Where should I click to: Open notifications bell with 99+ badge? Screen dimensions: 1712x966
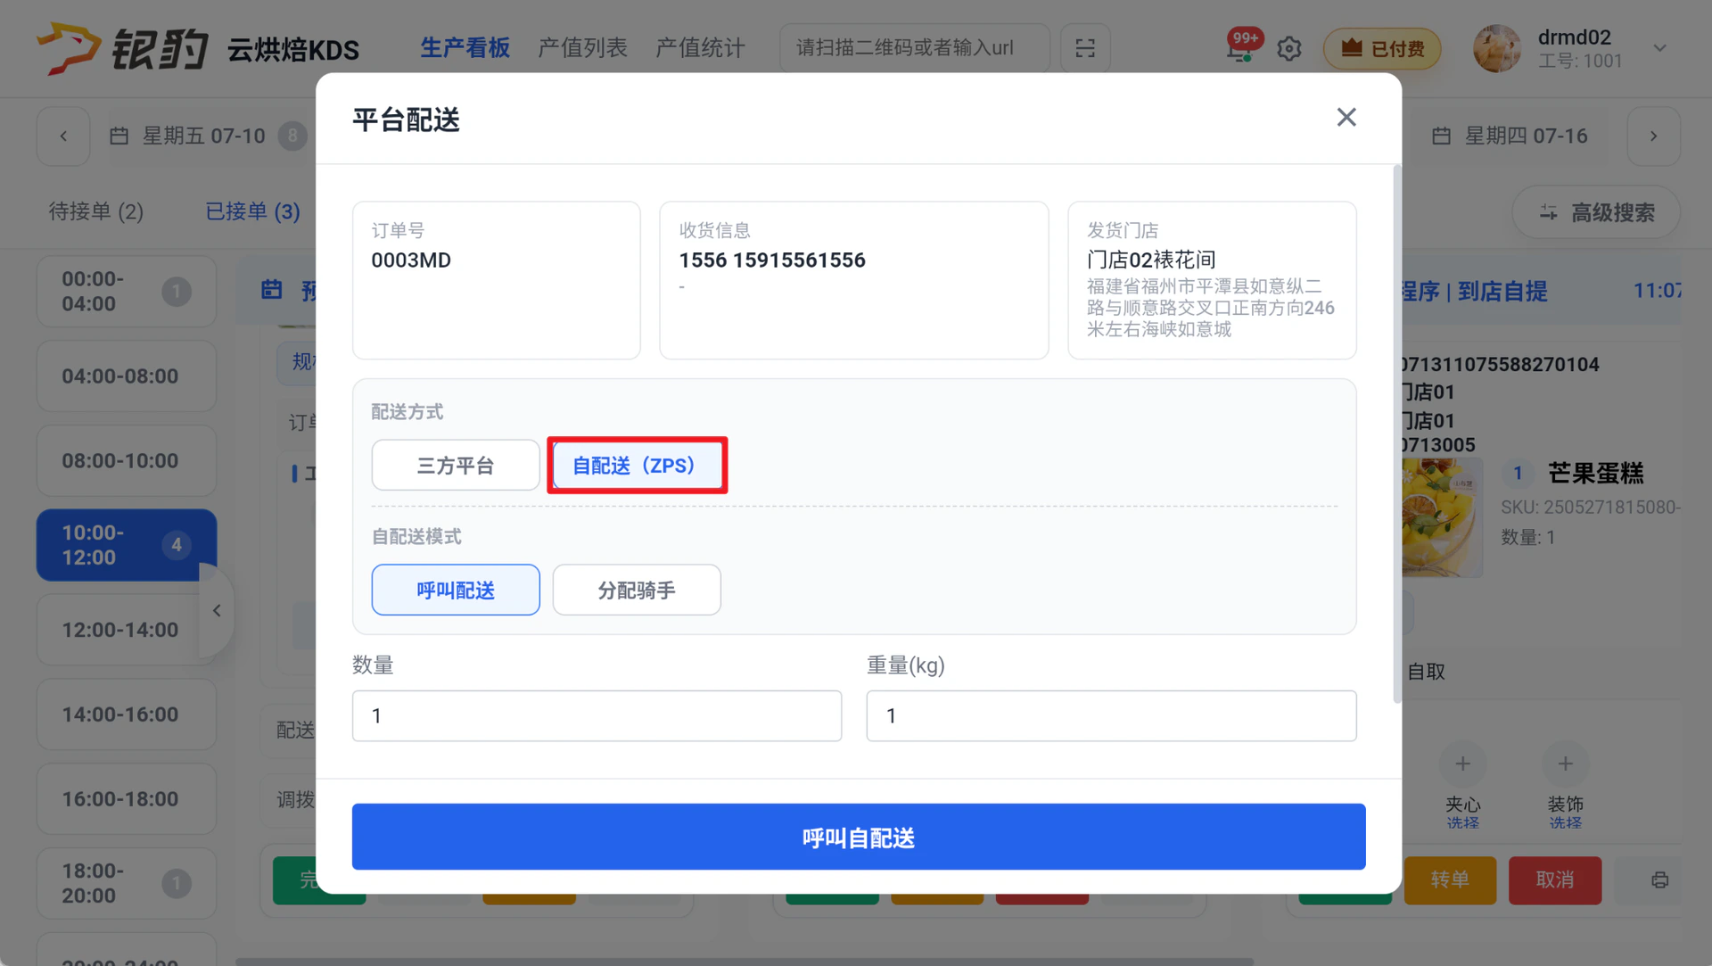click(x=1240, y=46)
